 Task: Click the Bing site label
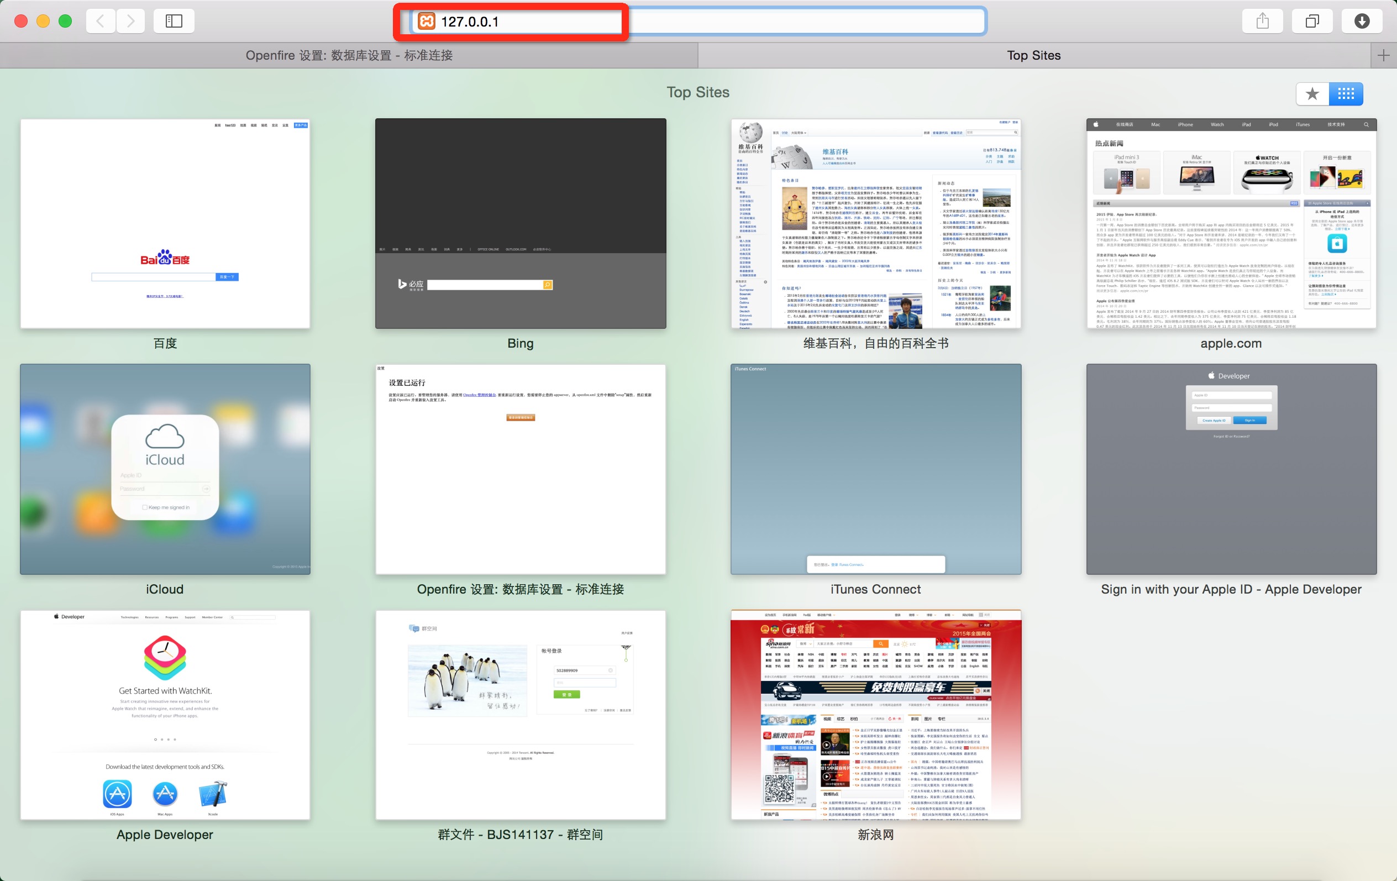[521, 344]
